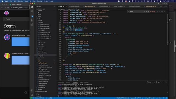
Task: Open errors and warnings count in status bar
Action: point(51,98)
